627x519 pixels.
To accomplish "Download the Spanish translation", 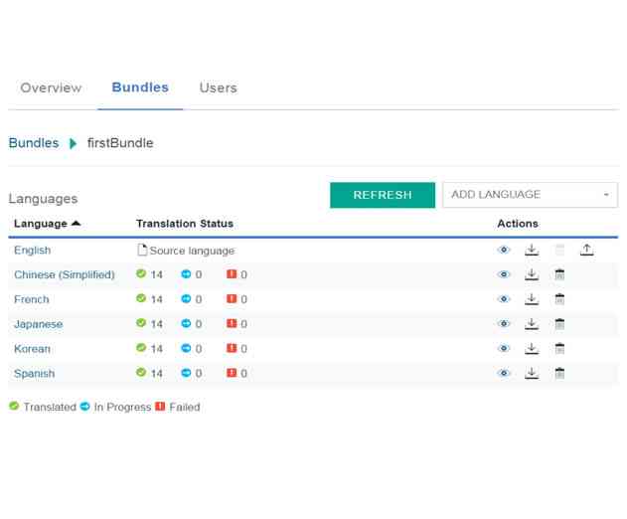I will point(532,374).
